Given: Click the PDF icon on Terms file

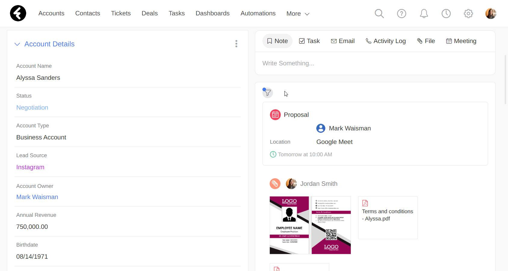Looking at the screenshot, I should coord(365,203).
